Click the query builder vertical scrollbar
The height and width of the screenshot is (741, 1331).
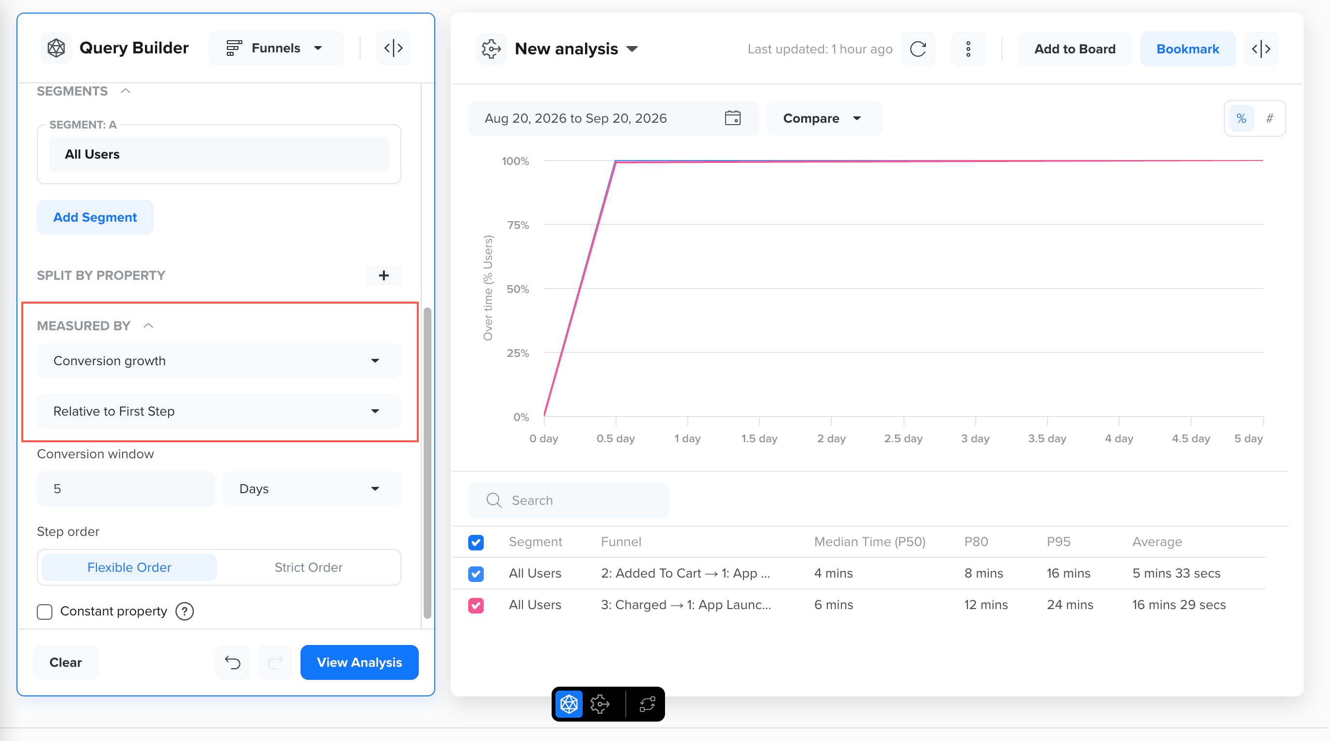point(428,463)
